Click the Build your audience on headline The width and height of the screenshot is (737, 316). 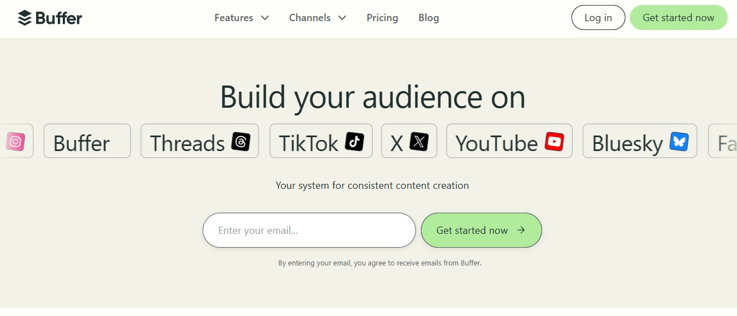click(373, 97)
